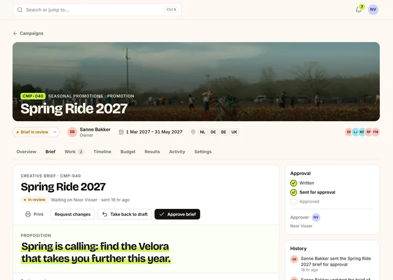Open the Work tab

(74, 152)
